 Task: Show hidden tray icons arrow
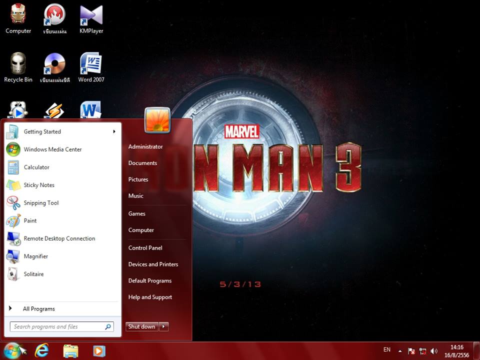pos(400,351)
